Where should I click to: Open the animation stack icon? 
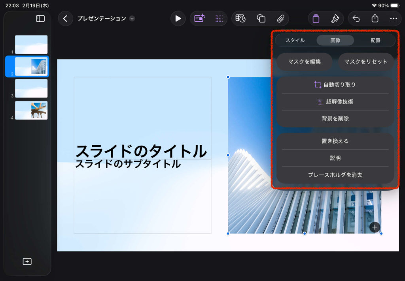pyautogui.click(x=316, y=19)
